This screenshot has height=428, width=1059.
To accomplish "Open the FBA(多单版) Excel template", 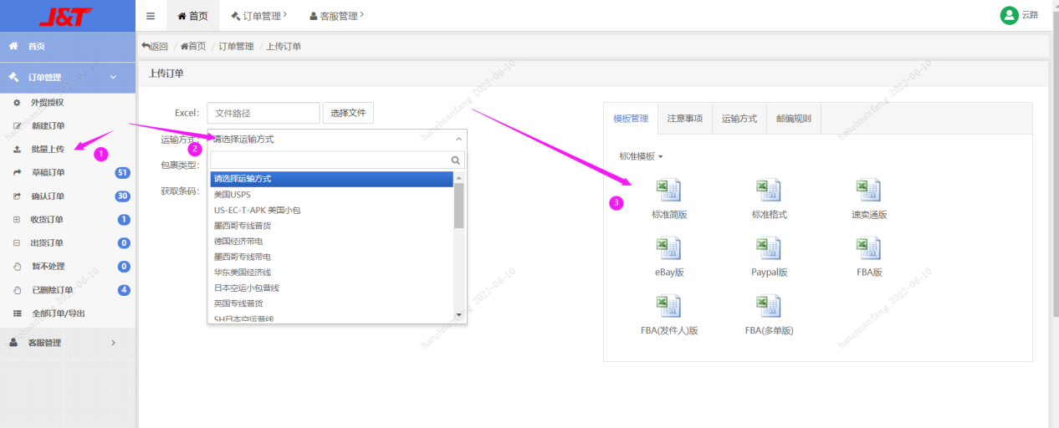I will click(x=769, y=315).
